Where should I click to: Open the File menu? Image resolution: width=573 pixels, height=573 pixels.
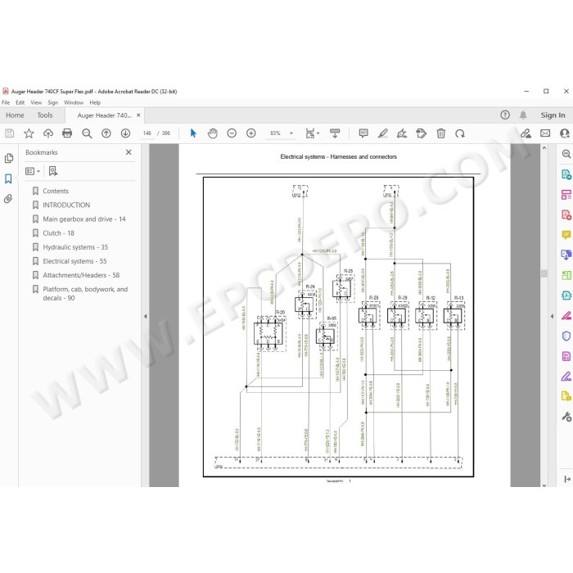tap(6, 102)
